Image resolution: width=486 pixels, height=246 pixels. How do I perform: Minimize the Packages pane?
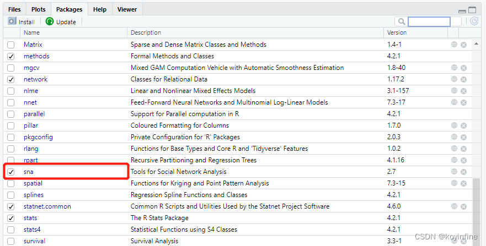462,10
